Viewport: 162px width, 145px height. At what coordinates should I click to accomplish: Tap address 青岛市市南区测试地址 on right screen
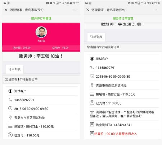[x=111, y=86]
